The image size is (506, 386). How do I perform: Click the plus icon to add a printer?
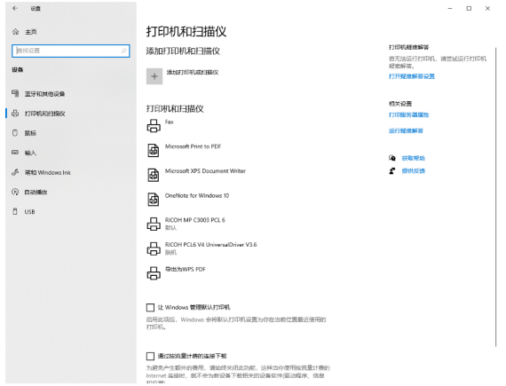[154, 76]
